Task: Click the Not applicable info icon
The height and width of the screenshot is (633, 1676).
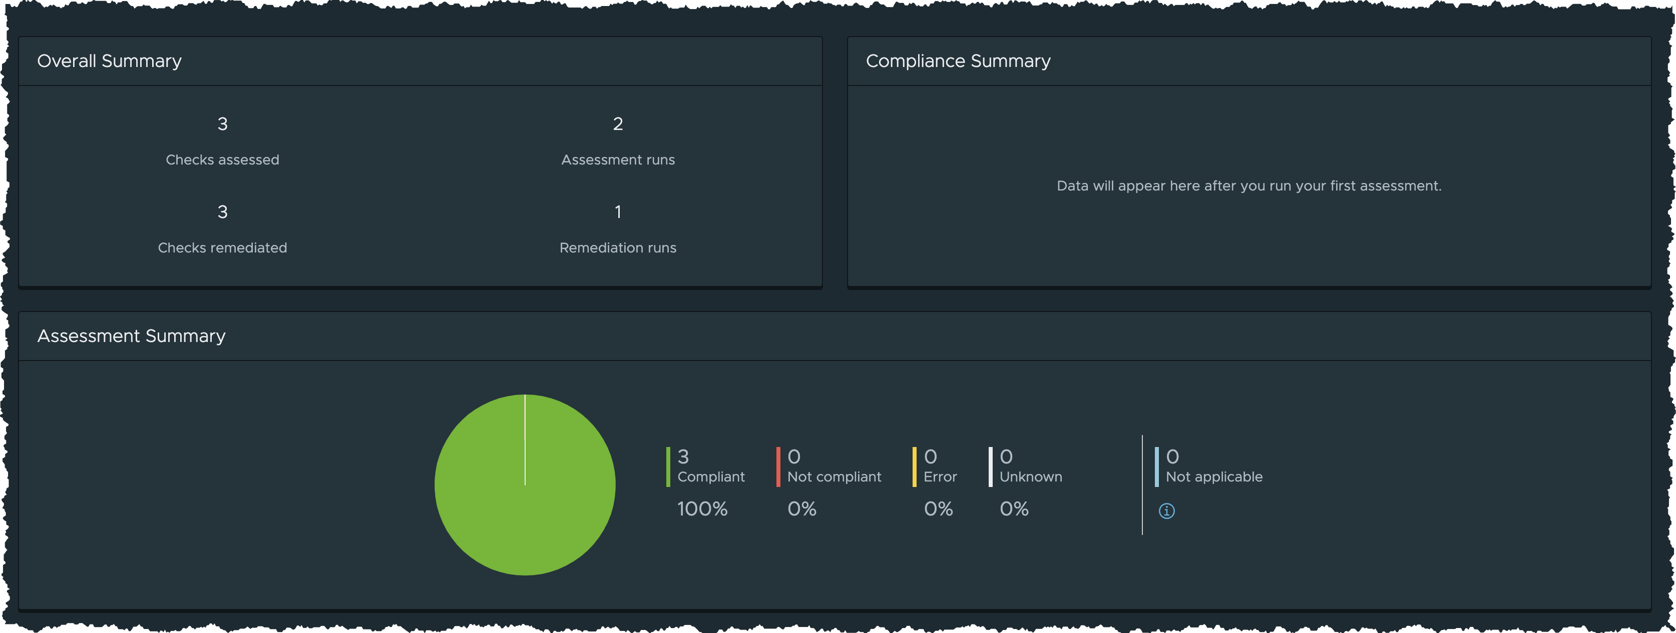Action: click(1166, 511)
